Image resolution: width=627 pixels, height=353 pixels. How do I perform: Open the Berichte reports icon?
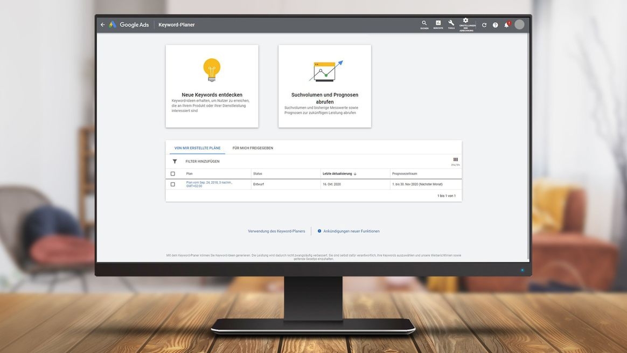tap(438, 24)
